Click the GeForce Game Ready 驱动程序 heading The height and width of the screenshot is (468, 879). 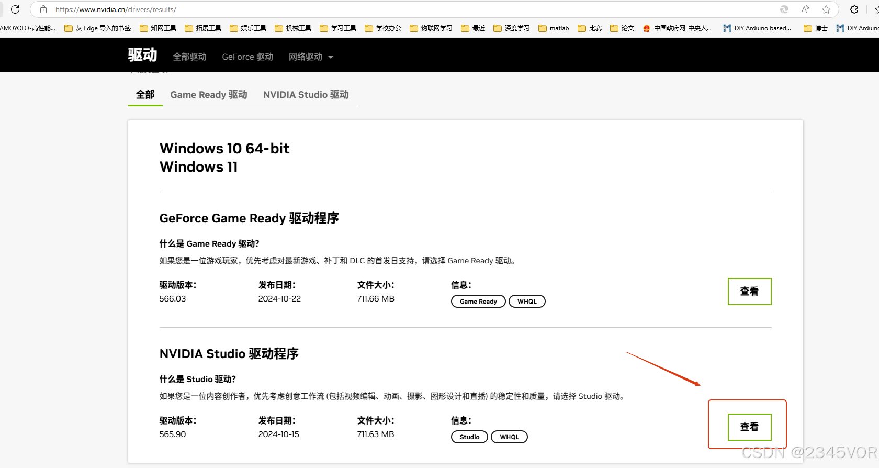pos(249,218)
